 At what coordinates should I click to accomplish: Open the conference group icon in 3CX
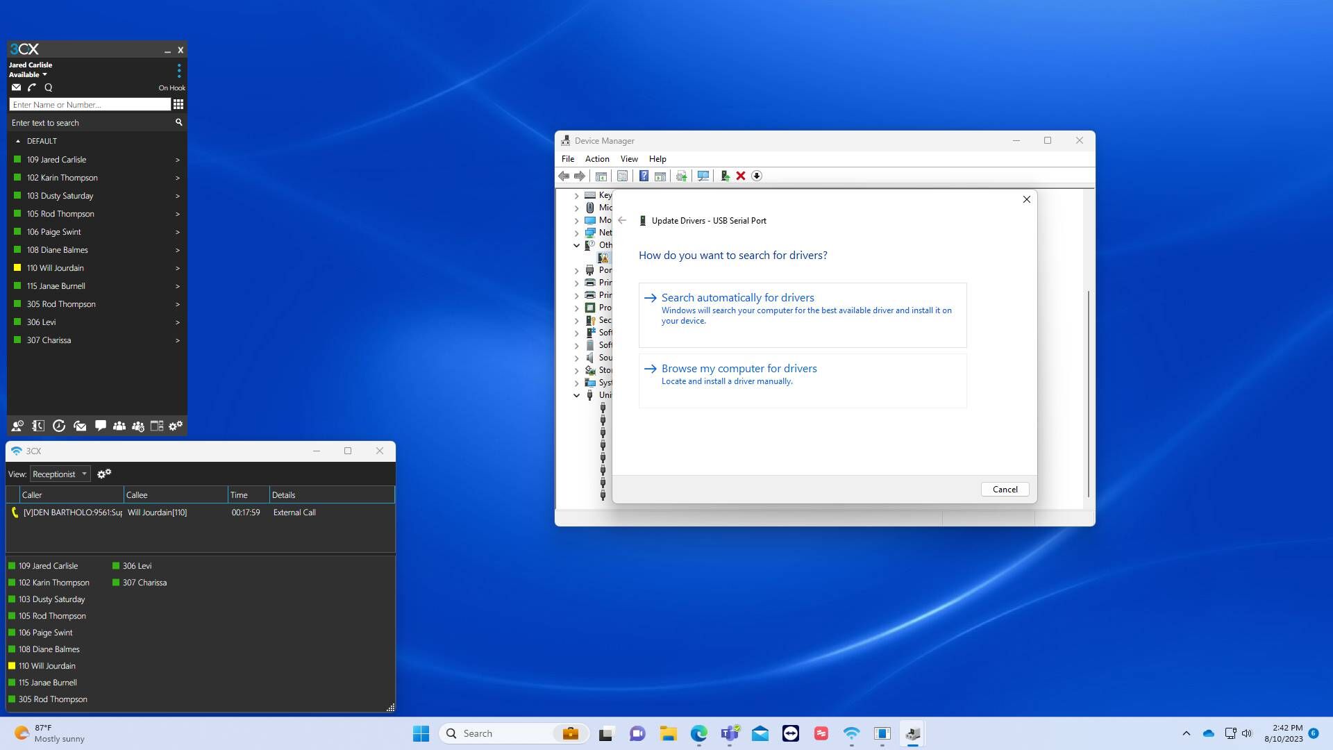pyautogui.click(x=119, y=426)
